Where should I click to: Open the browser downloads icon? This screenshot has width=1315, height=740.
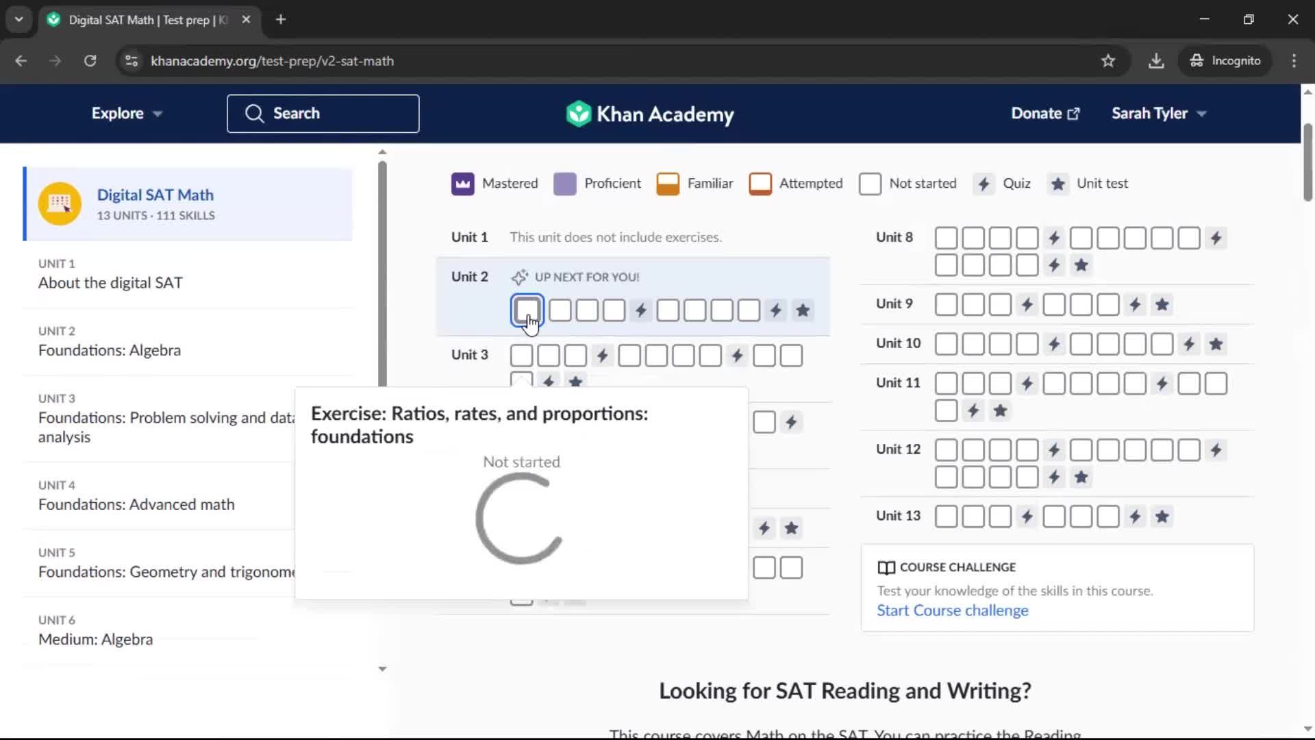pos(1156,61)
